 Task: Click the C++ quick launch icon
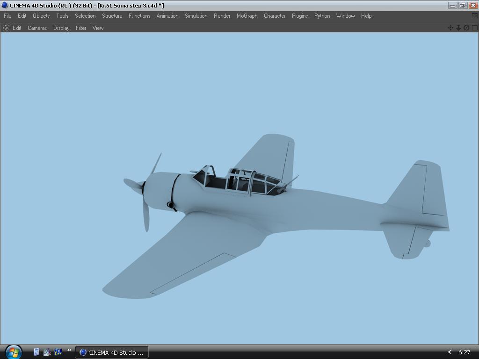(x=58, y=352)
